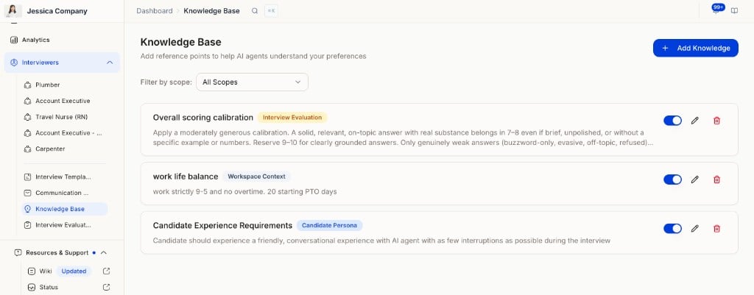This screenshot has height=295, width=754.
Task: Click the Analytics chart icon
Action: tap(14, 40)
